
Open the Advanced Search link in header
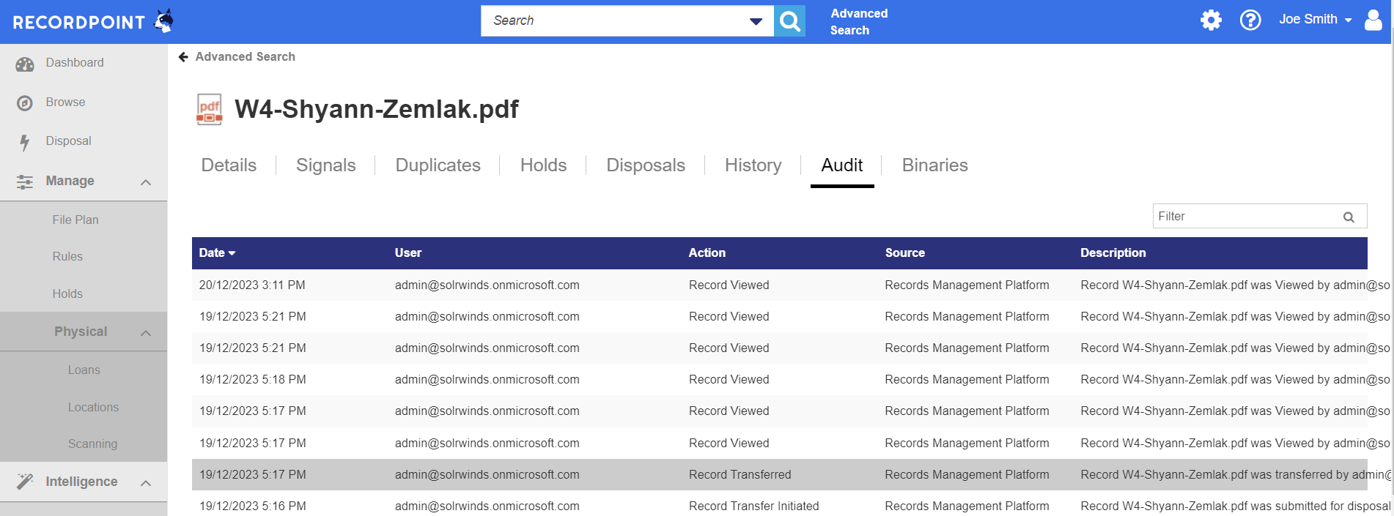pyautogui.click(x=858, y=22)
